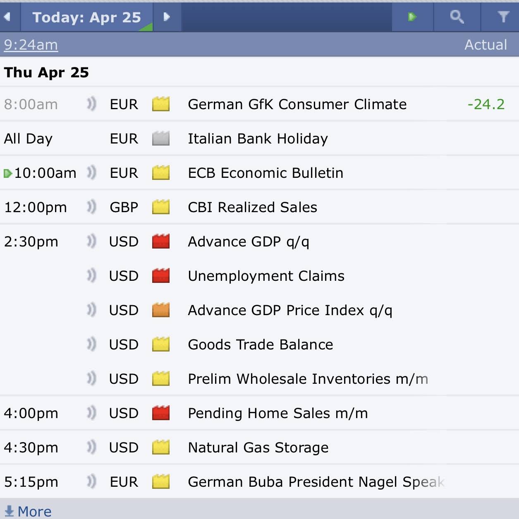Expand more events with More link

coord(28,511)
